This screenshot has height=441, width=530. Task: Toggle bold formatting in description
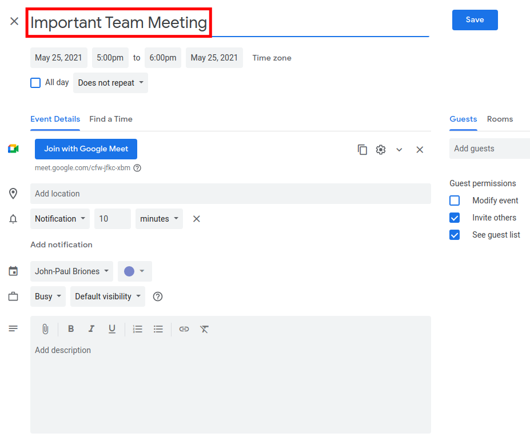[x=71, y=329]
